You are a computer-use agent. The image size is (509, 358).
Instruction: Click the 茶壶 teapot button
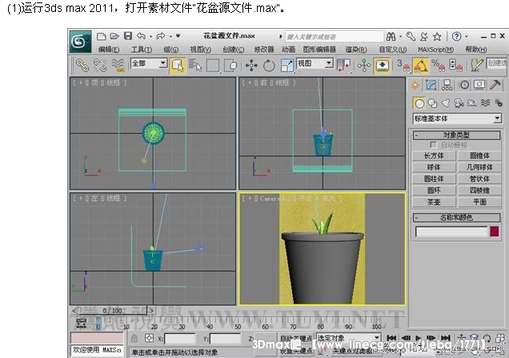[434, 202]
